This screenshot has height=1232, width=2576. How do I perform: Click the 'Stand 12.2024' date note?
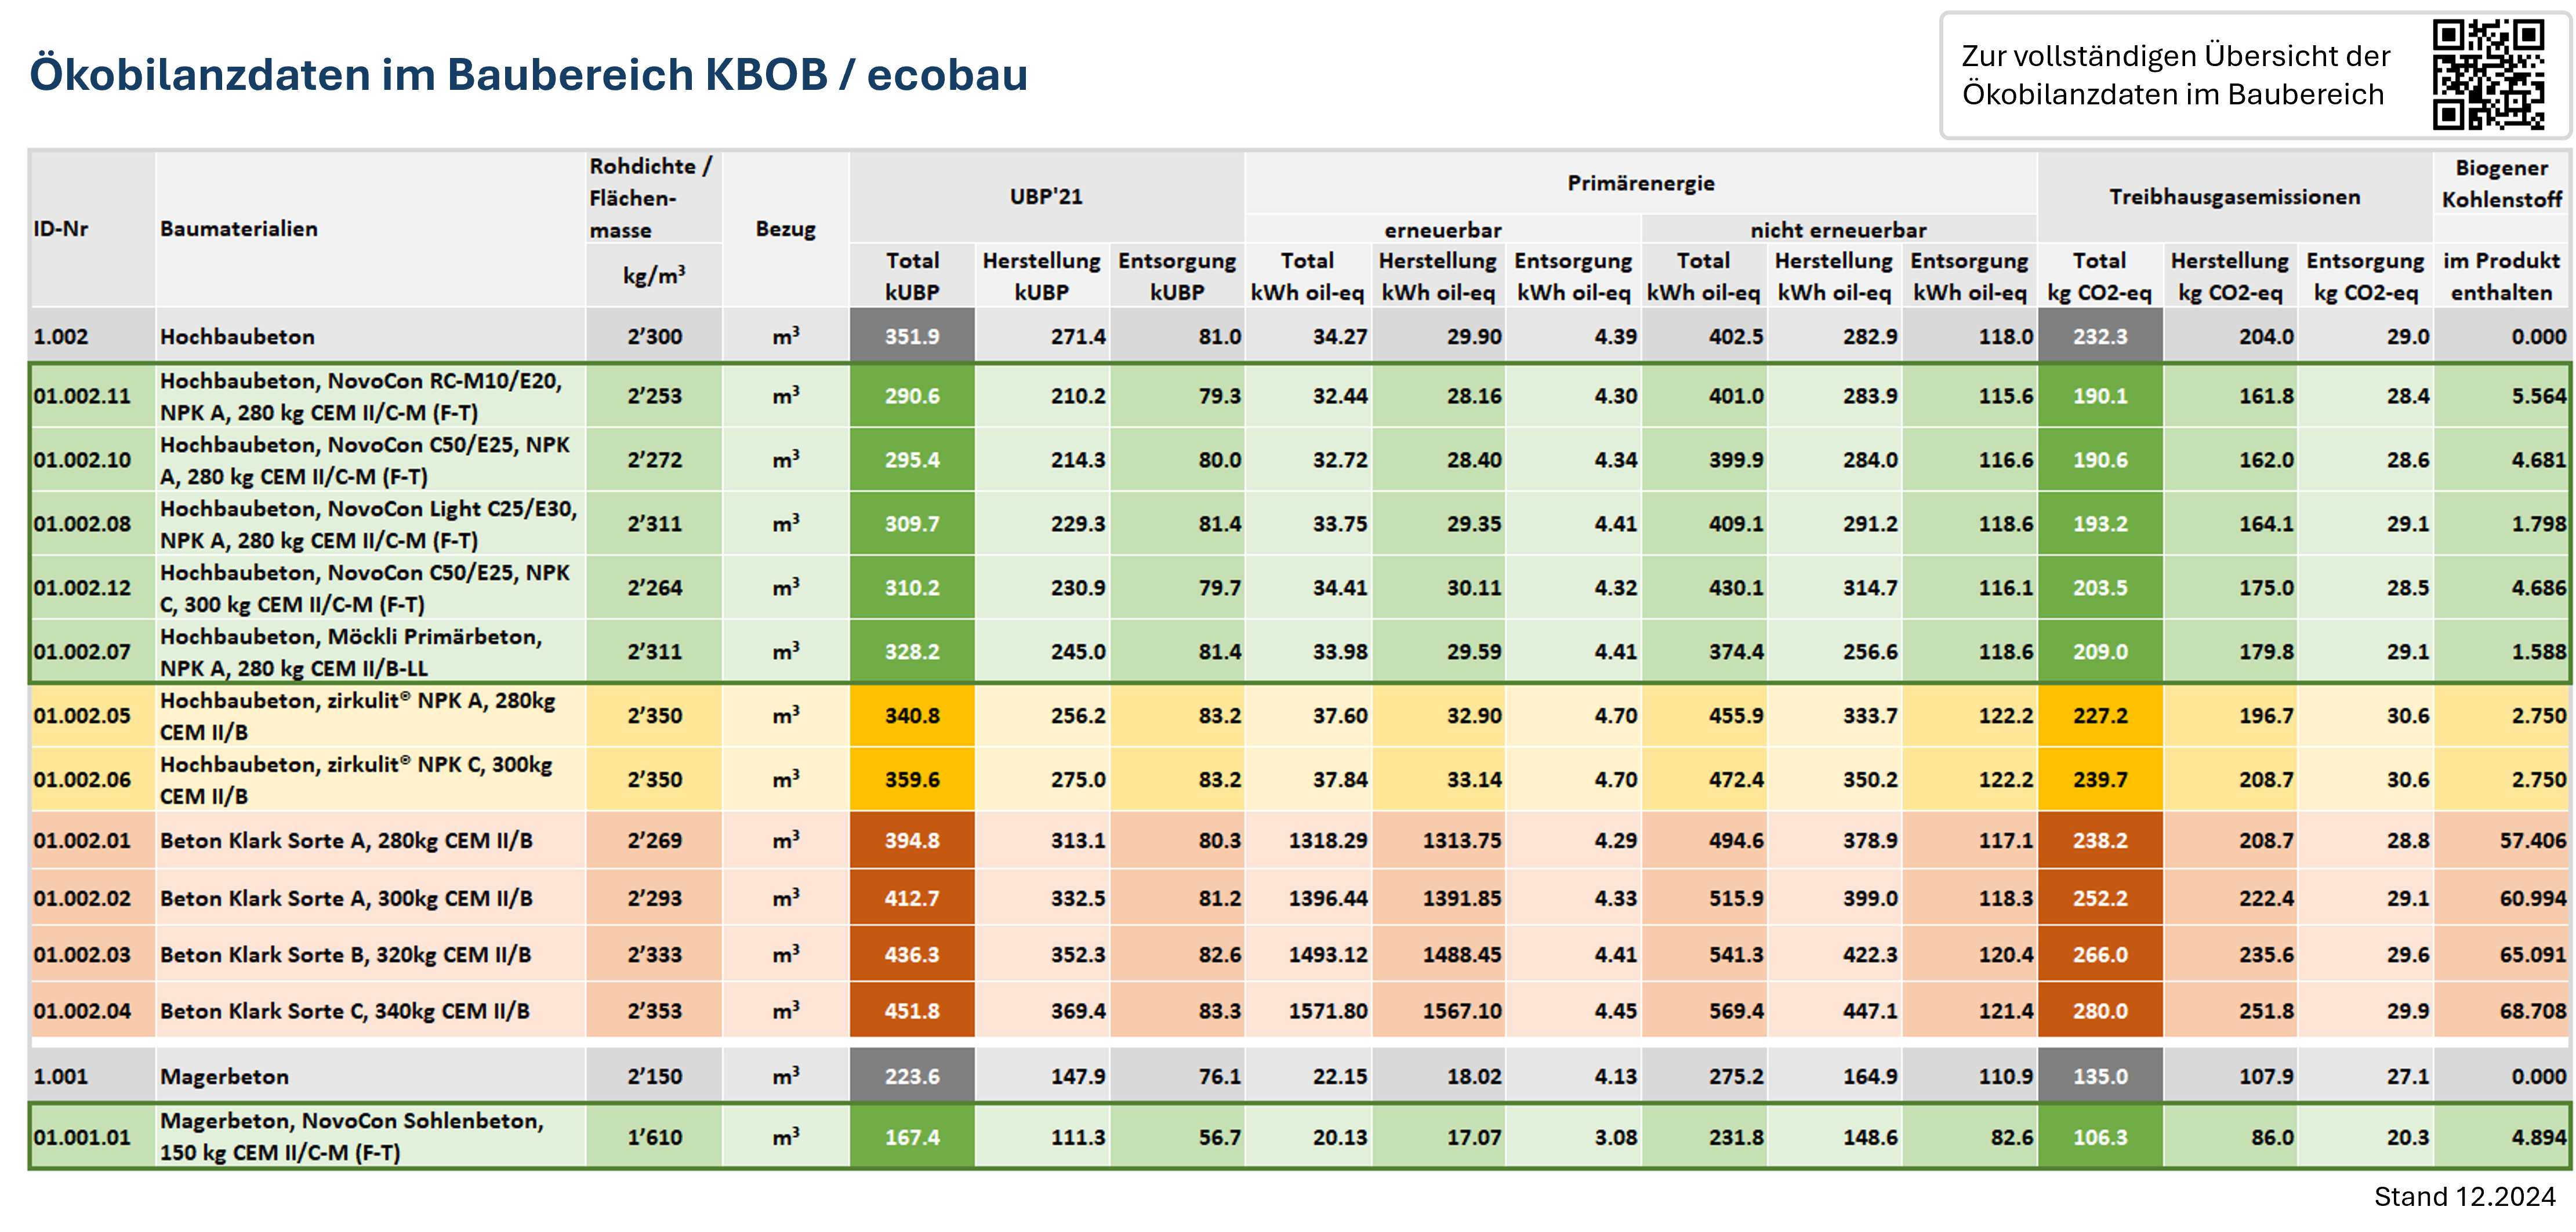[x=2464, y=1197]
